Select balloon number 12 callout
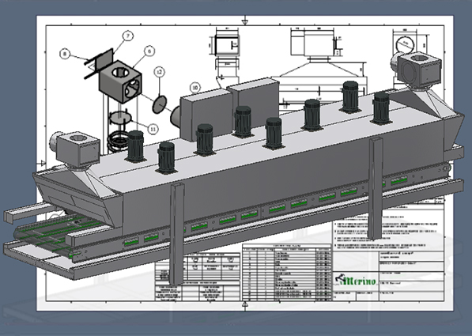This screenshot has height=336, width=472. (160, 72)
